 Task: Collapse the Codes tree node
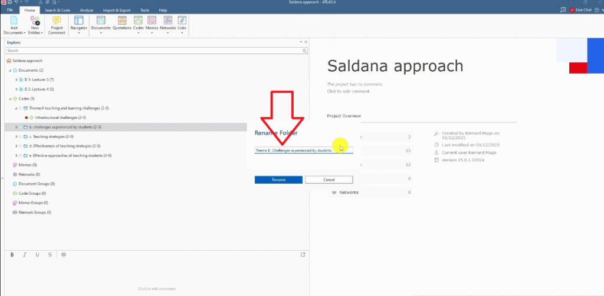point(9,98)
